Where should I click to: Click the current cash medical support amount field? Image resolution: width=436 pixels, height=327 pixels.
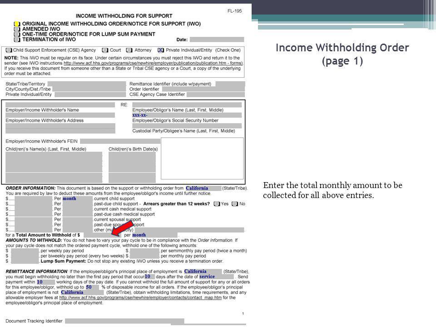click(x=33, y=209)
